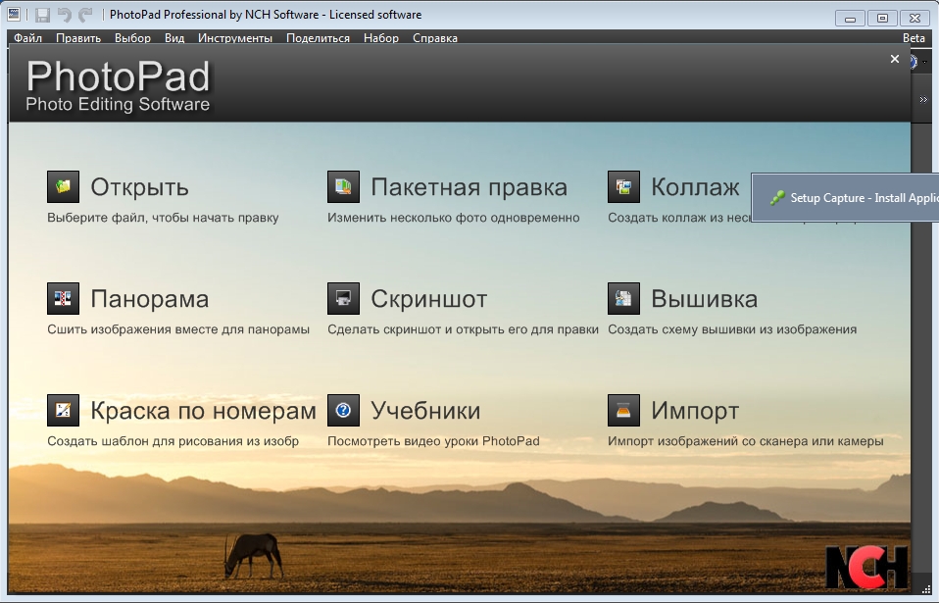This screenshot has height=603, width=939.
Task: Click the Вышивка heading
Action: (x=704, y=299)
